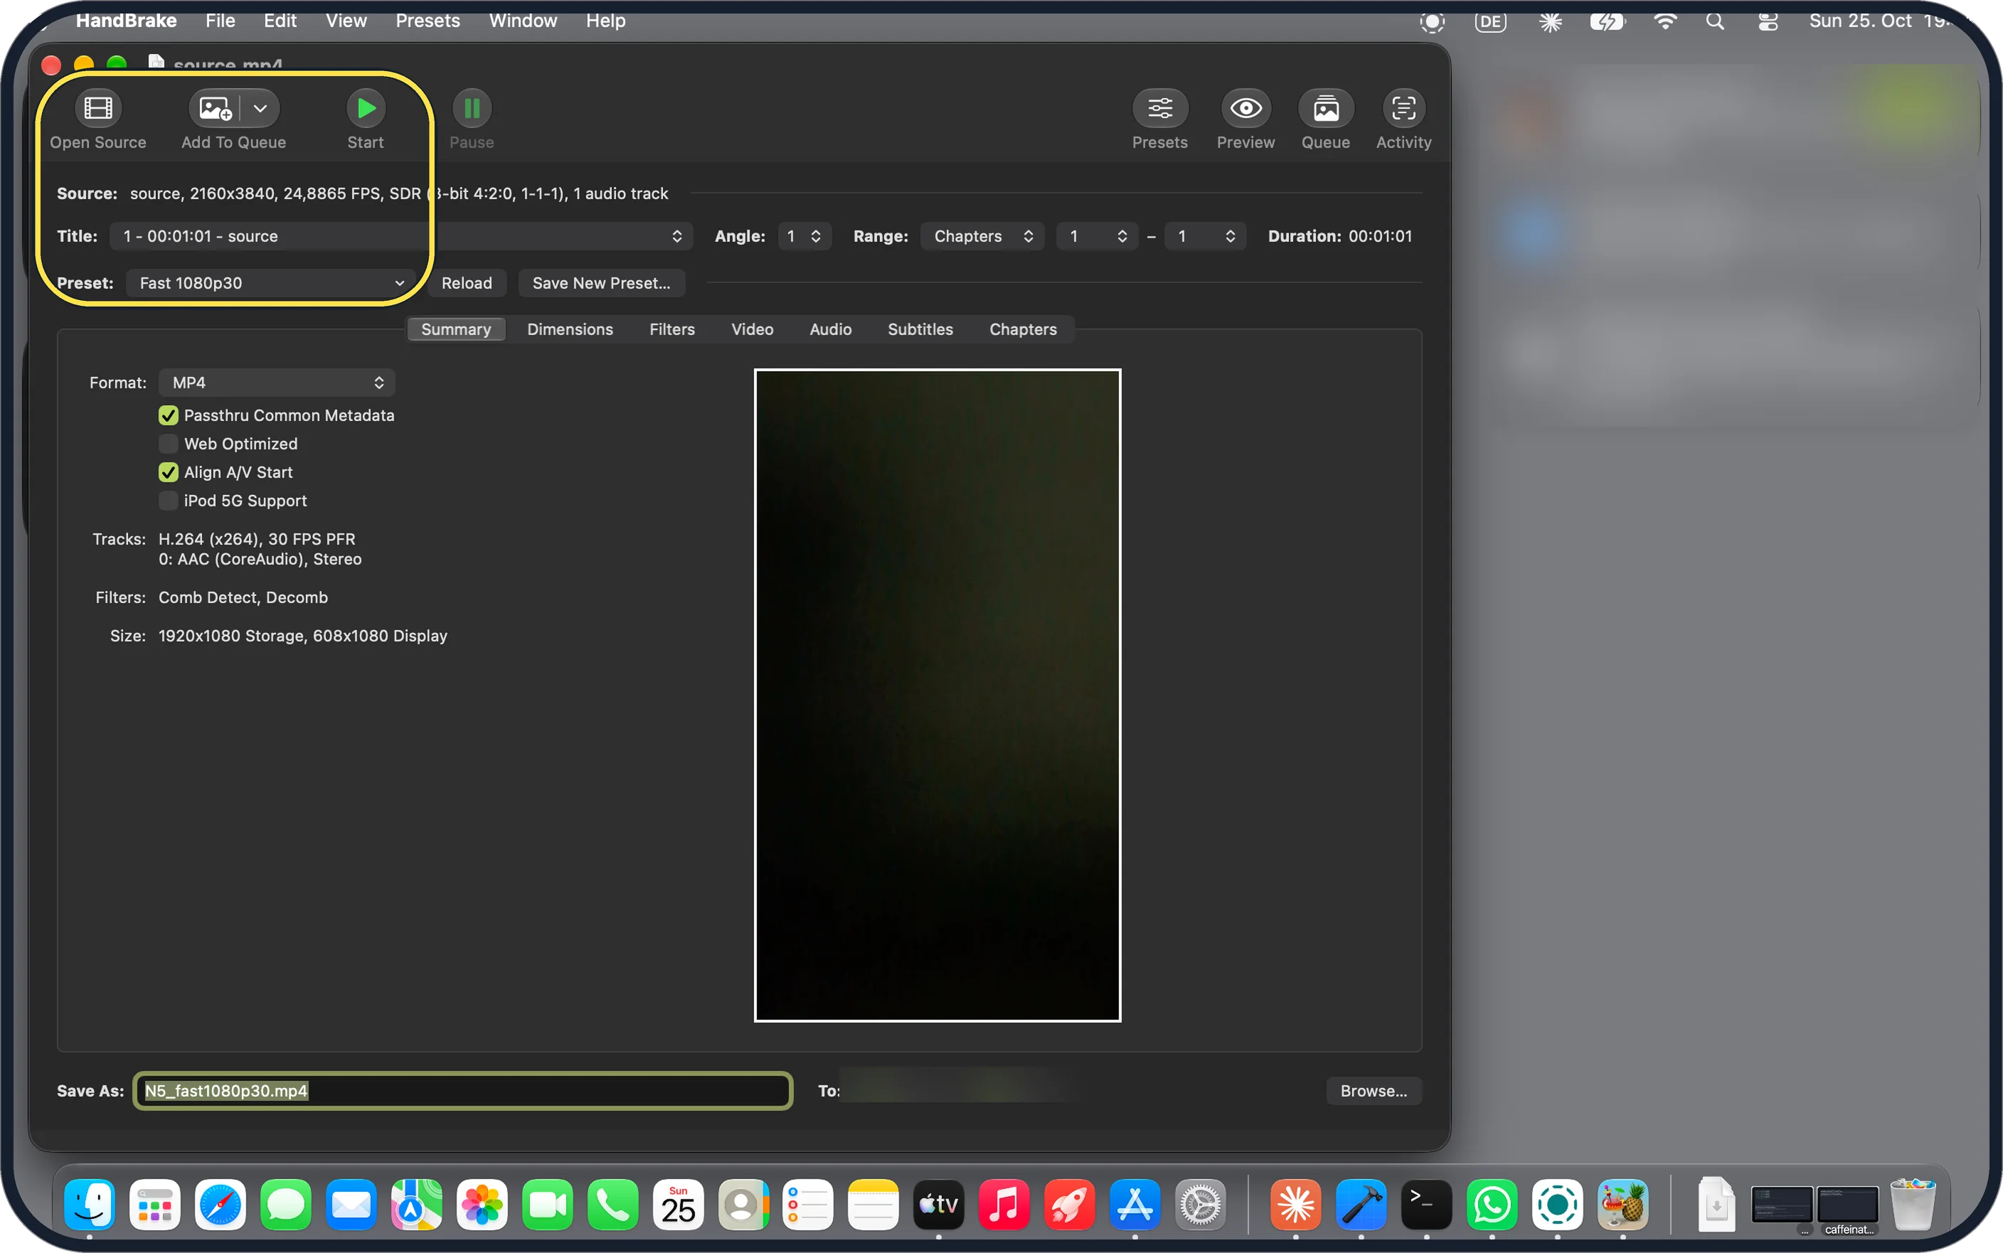Screen dimensions: 2003x1253
Task: Click the Pause toolbar icon
Action: tap(472, 109)
